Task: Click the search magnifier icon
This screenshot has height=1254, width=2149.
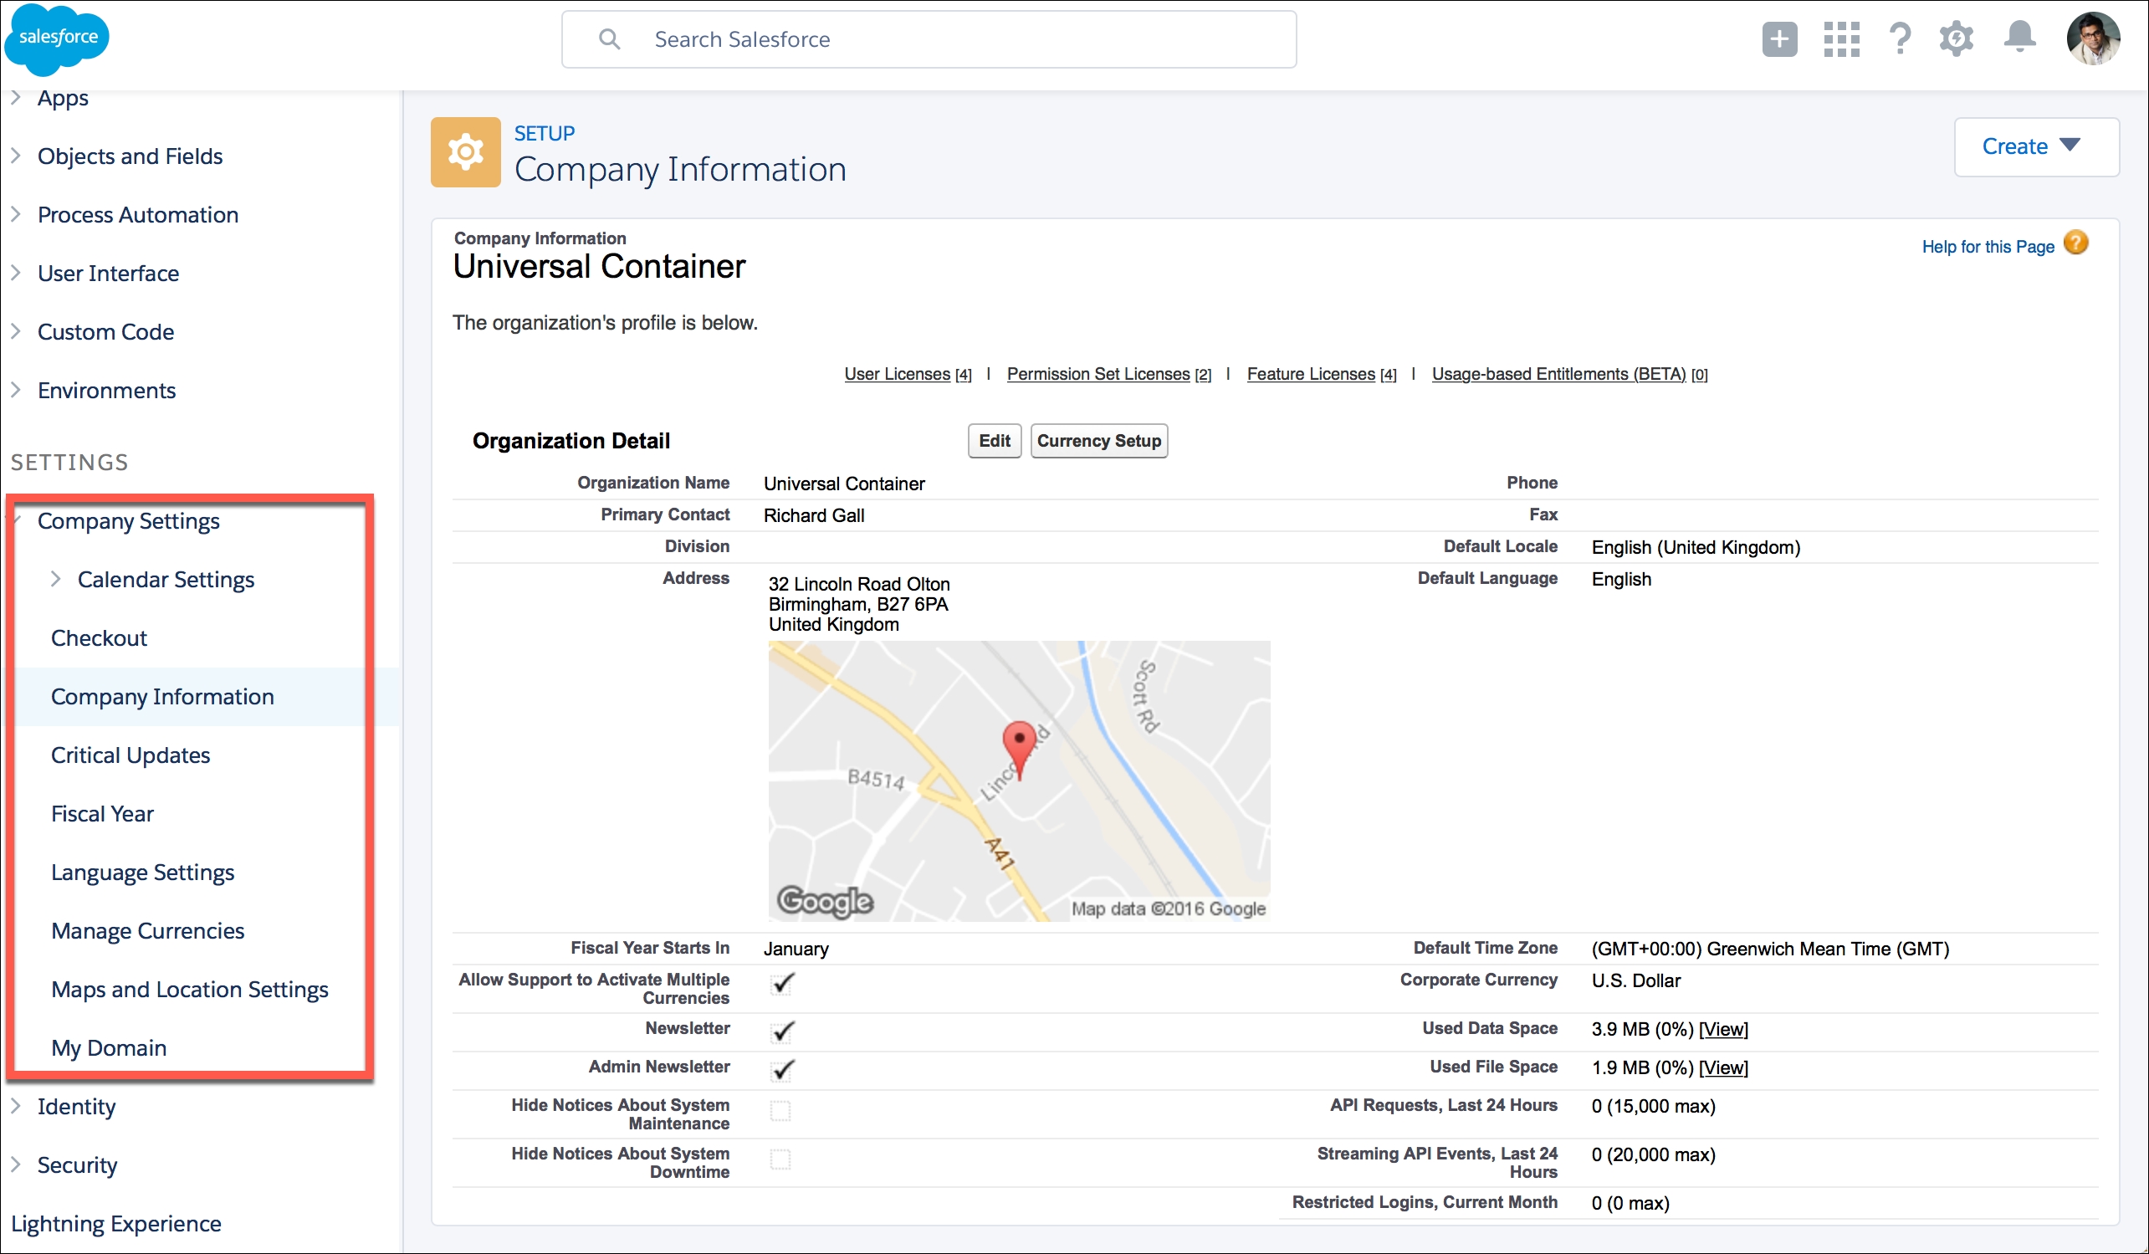Action: click(x=609, y=39)
